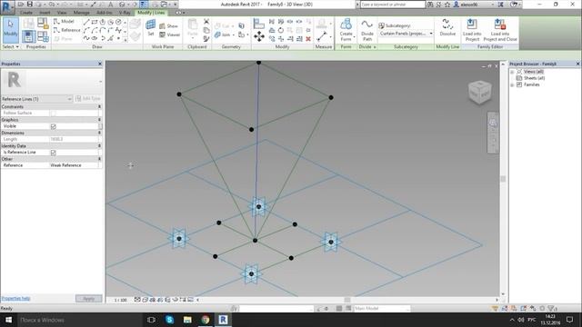Click Load into Project
This screenshot has height=327, width=582.
click(x=472, y=30)
